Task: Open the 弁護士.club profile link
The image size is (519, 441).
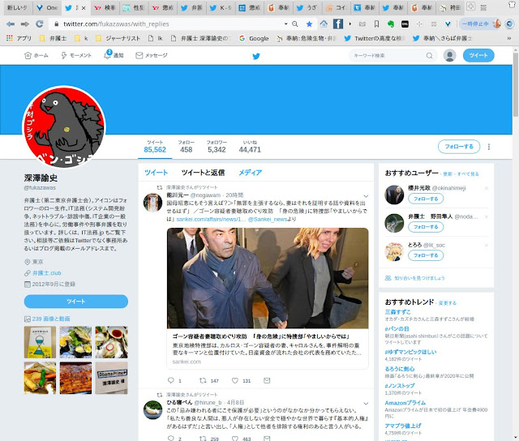Action: [47, 273]
